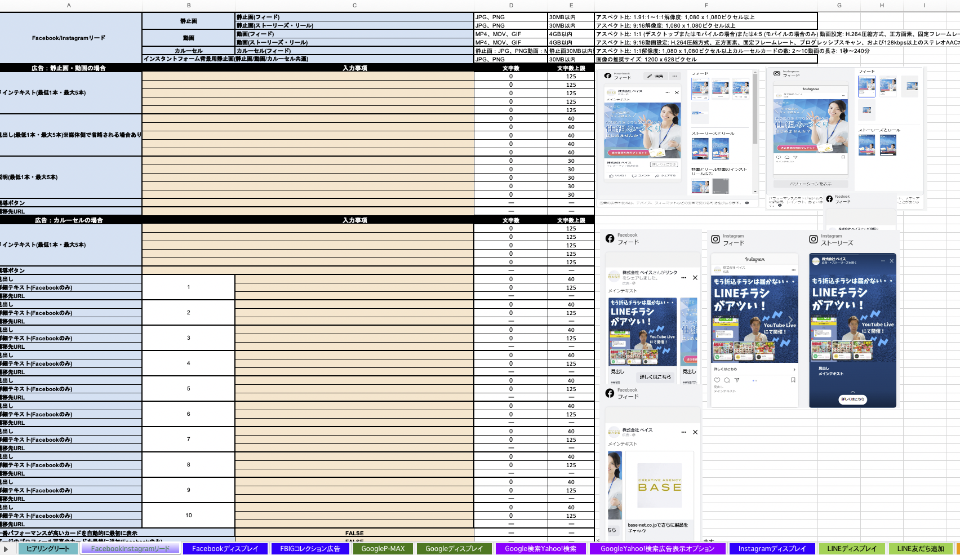Select the FacebookInstagramリード sheet tab
The height and width of the screenshot is (555, 960).
(130, 549)
